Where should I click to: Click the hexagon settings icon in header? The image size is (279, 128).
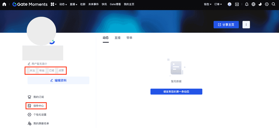(266, 4)
